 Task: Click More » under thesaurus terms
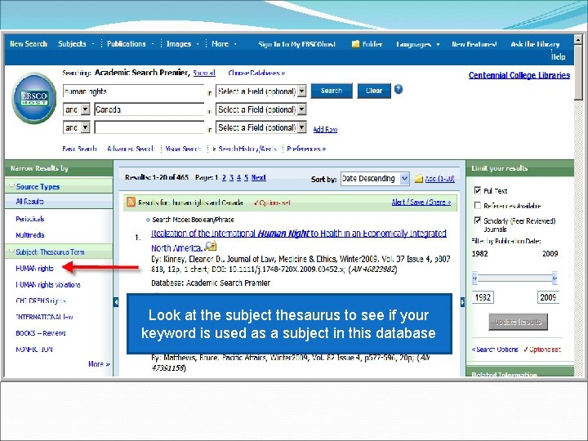[99, 363]
